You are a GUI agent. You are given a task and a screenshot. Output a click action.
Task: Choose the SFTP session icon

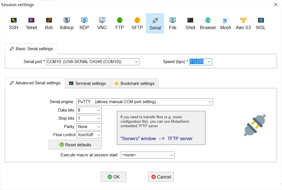point(137,23)
